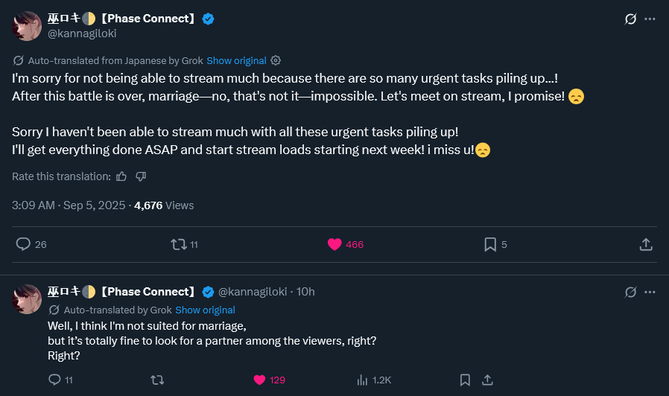669x396 pixels.
Task: Rate translation thumbs up
Action: (121, 176)
